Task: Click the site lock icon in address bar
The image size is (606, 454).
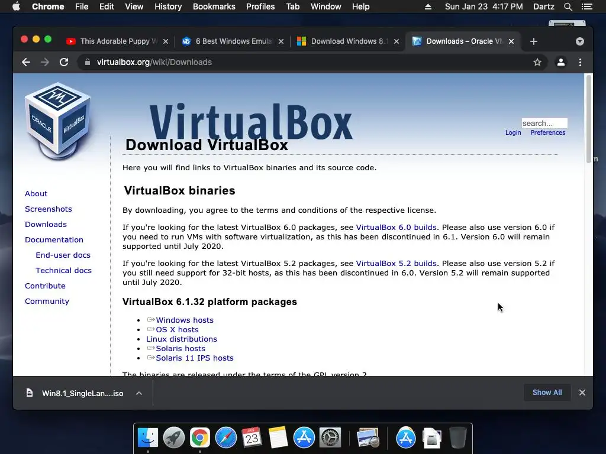Action: tap(88, 62)
